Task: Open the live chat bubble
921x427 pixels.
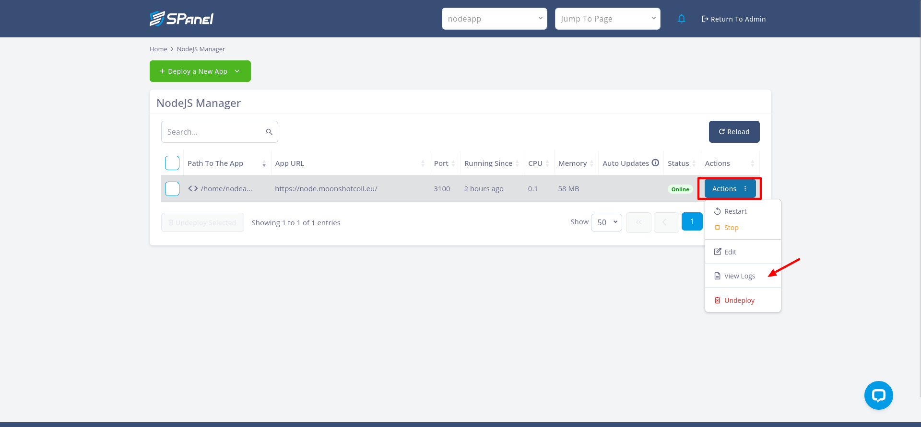Action: click(878, 395)
